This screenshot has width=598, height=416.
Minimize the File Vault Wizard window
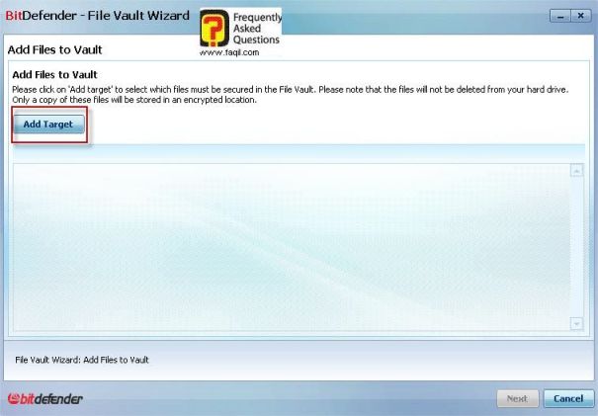coord(560,16)
